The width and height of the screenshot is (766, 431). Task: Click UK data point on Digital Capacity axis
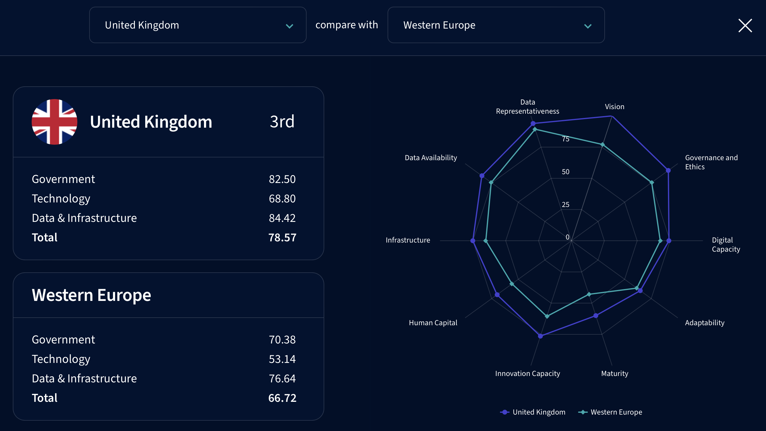pyautogui.click(x=669, y=241)
